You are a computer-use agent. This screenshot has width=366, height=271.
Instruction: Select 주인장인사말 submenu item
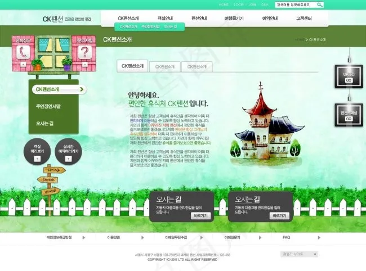tap(150, 26)
